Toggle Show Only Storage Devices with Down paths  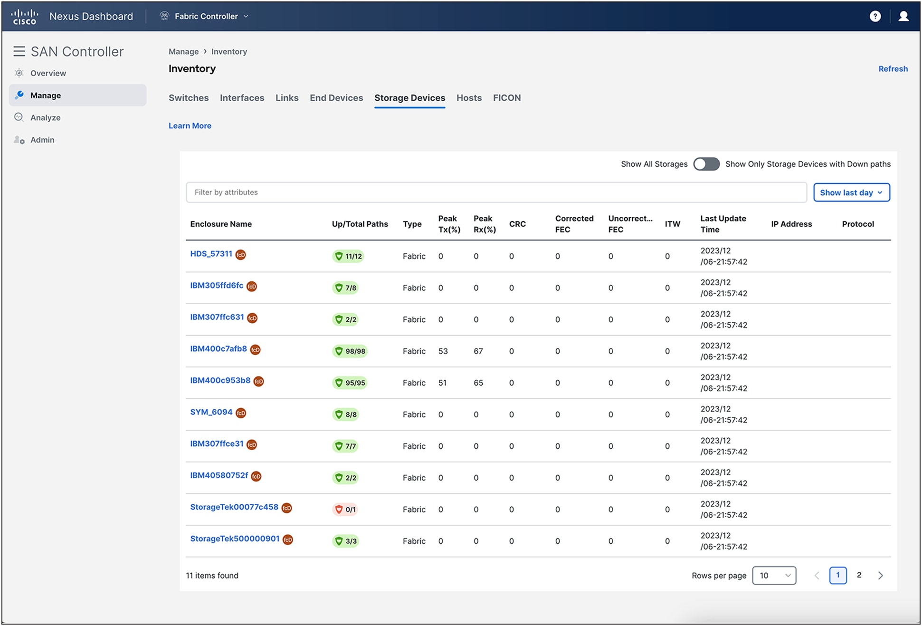point(706,164)
